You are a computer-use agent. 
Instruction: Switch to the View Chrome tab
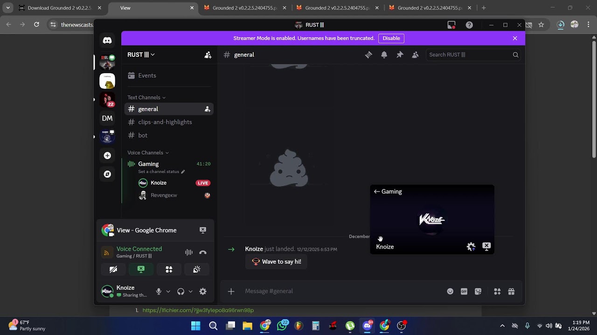(x=153, y=8)
